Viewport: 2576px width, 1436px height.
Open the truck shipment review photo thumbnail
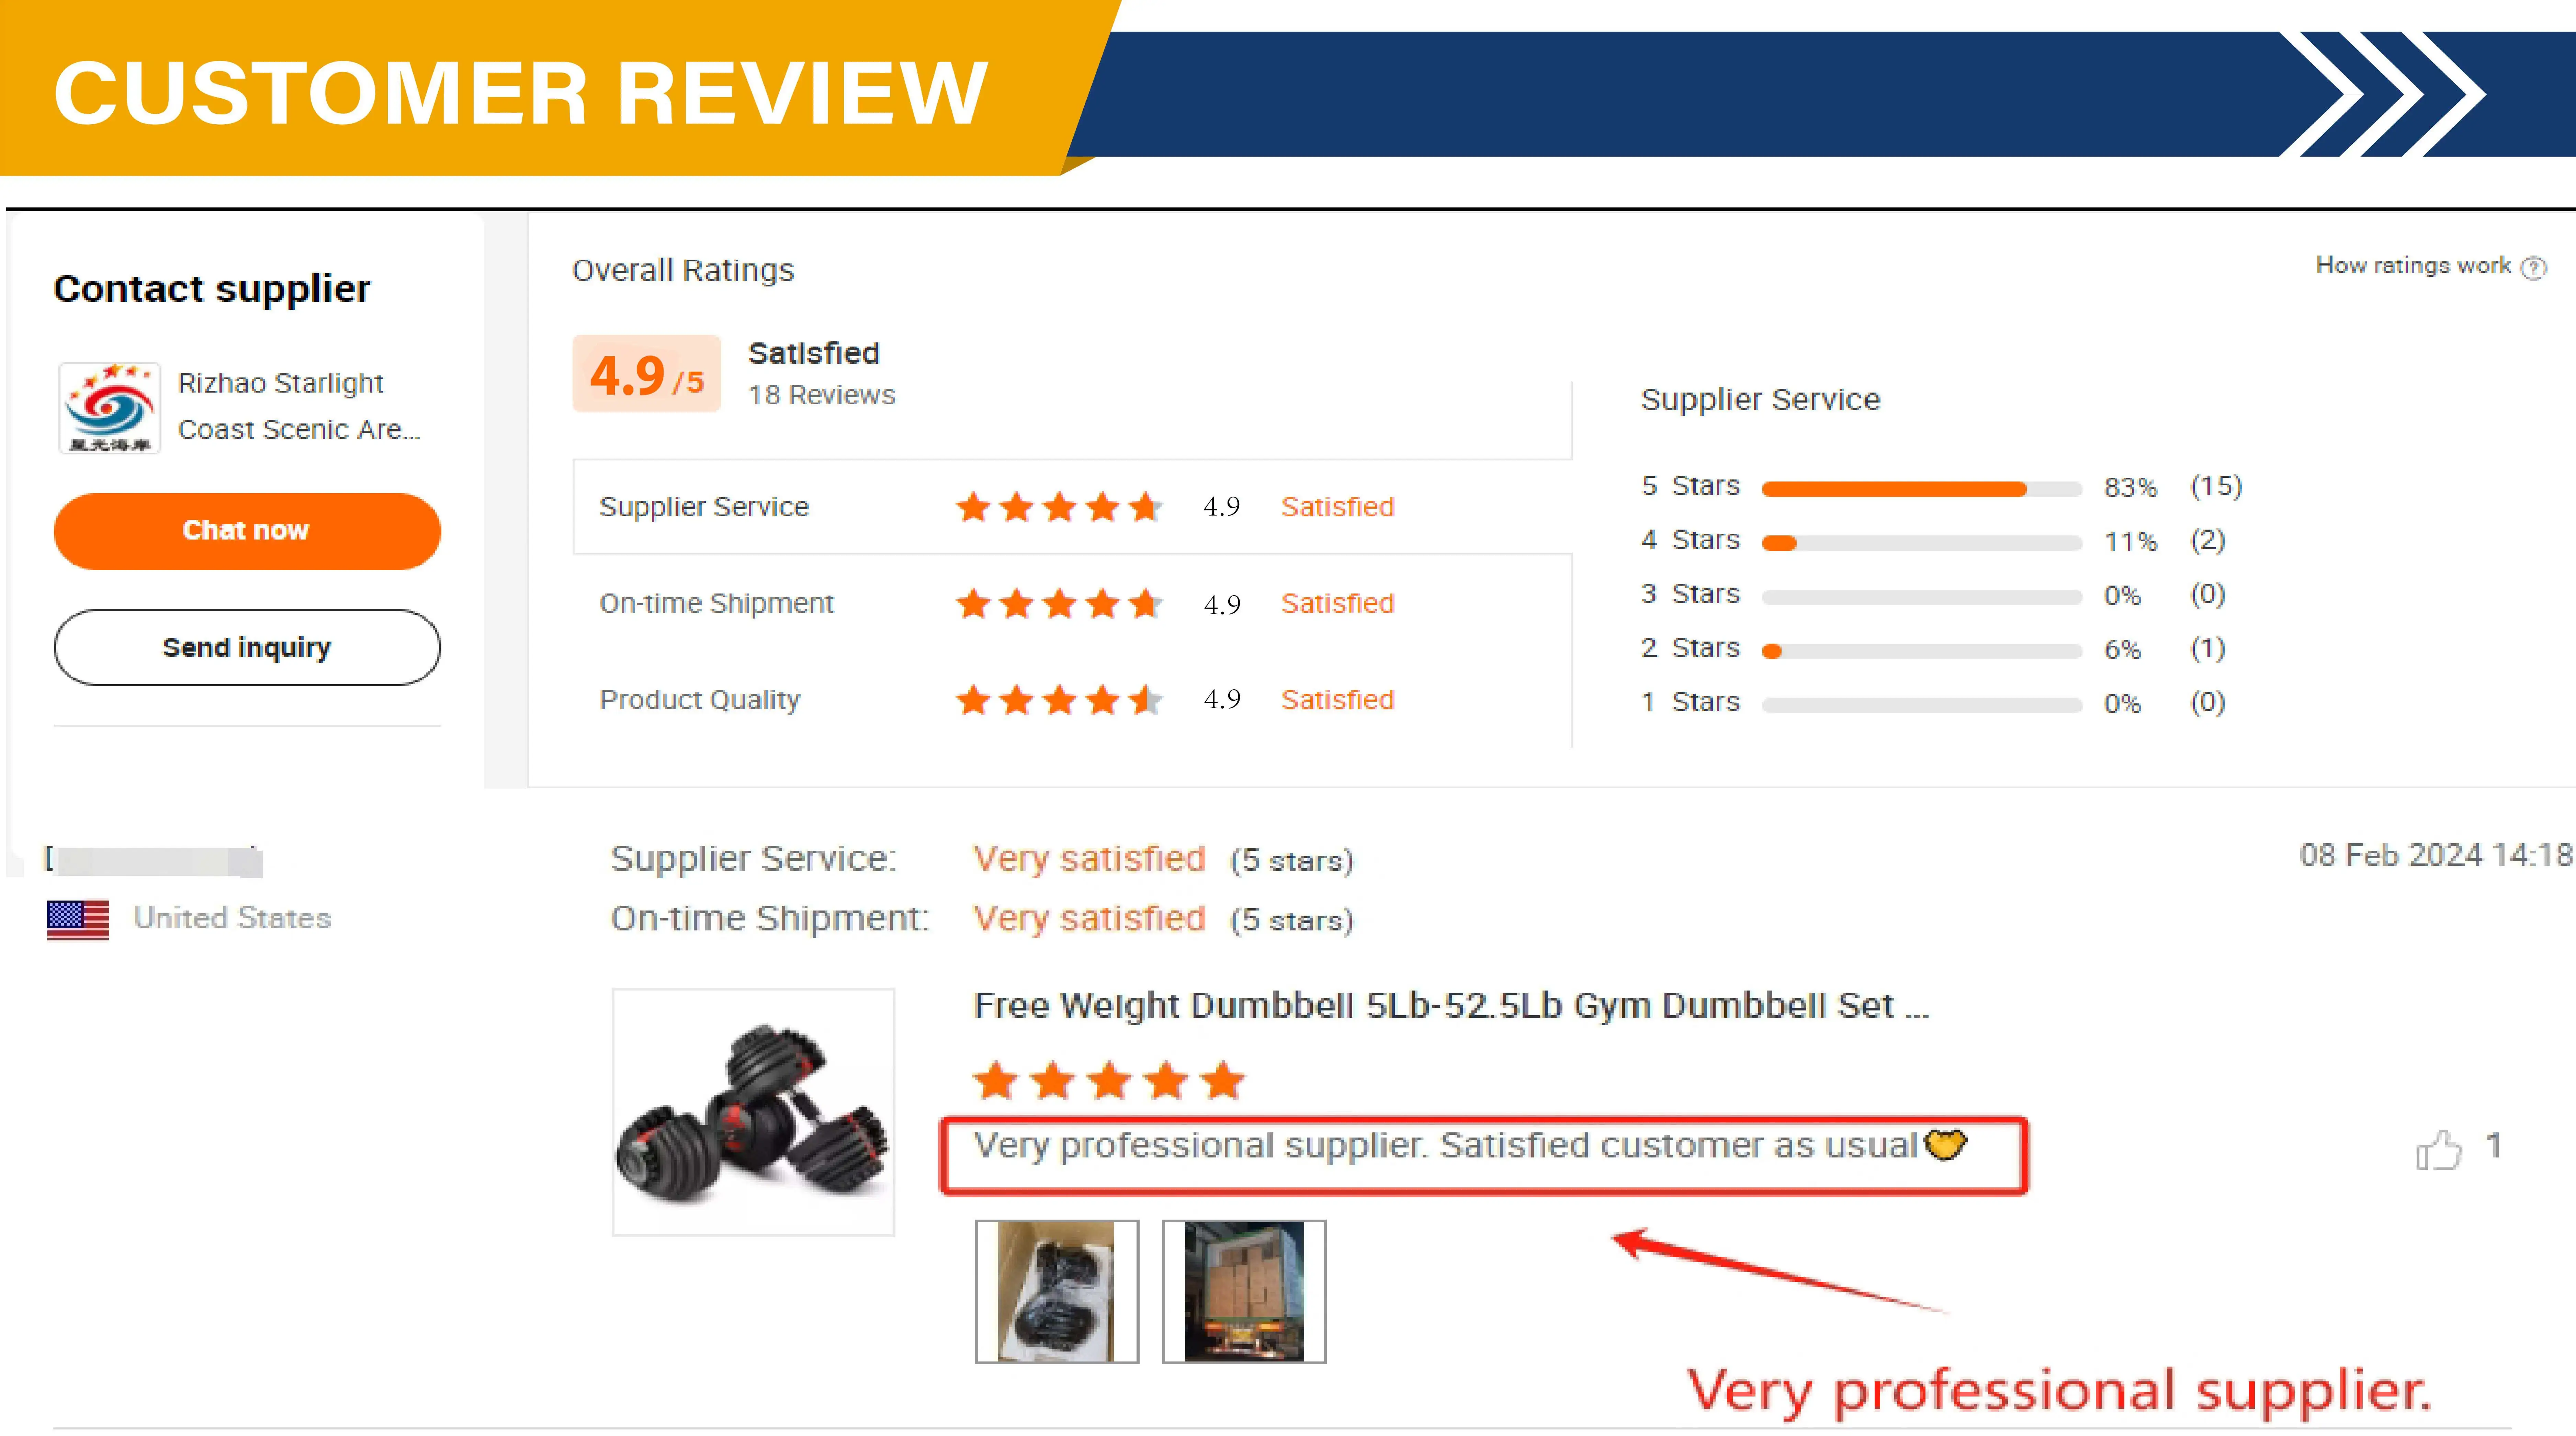[1244, 1291]
